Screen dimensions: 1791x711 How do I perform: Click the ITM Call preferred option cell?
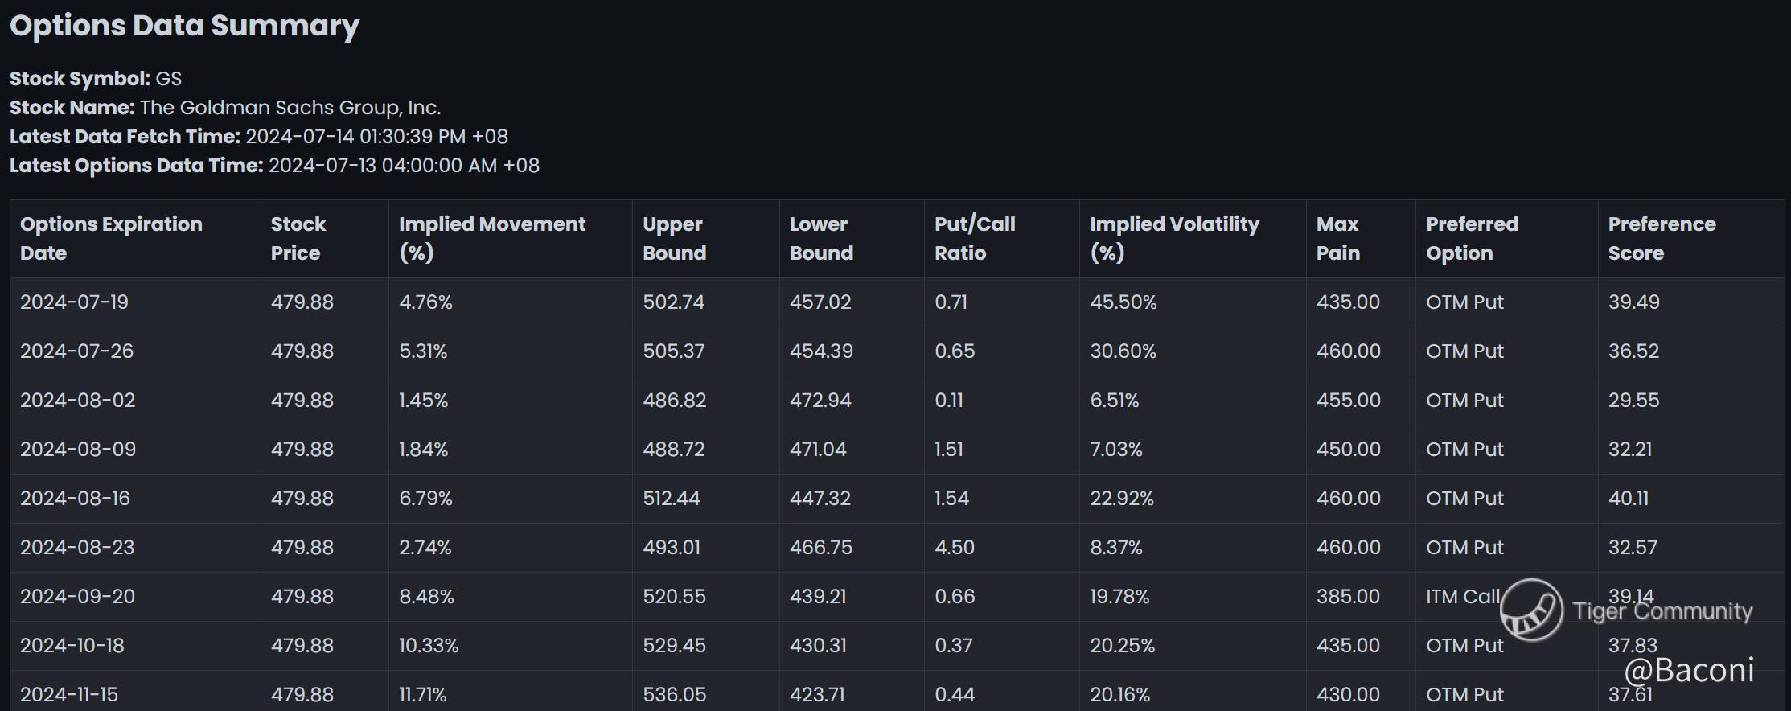pos(1462,597)
